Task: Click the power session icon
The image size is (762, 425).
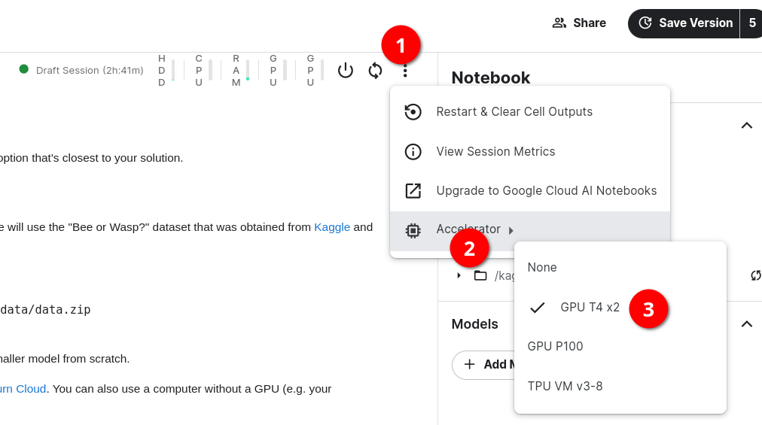Action: pos(345,71)
